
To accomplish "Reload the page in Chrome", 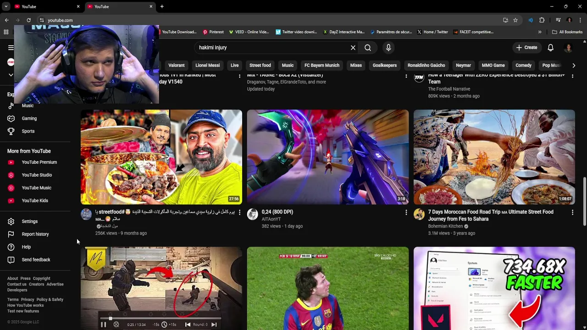I will click(x=28, y=20).
